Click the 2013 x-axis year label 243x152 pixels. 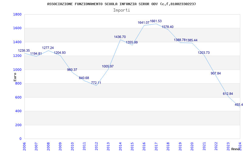tap(108, 147)
